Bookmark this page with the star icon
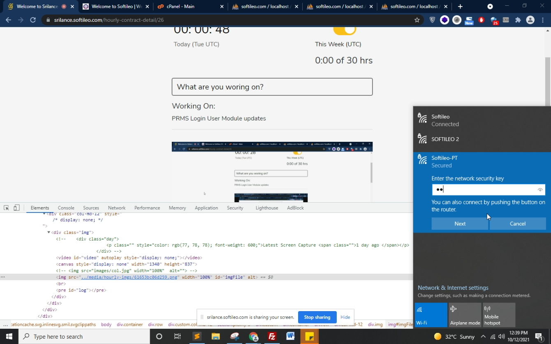 pos(417,20)
